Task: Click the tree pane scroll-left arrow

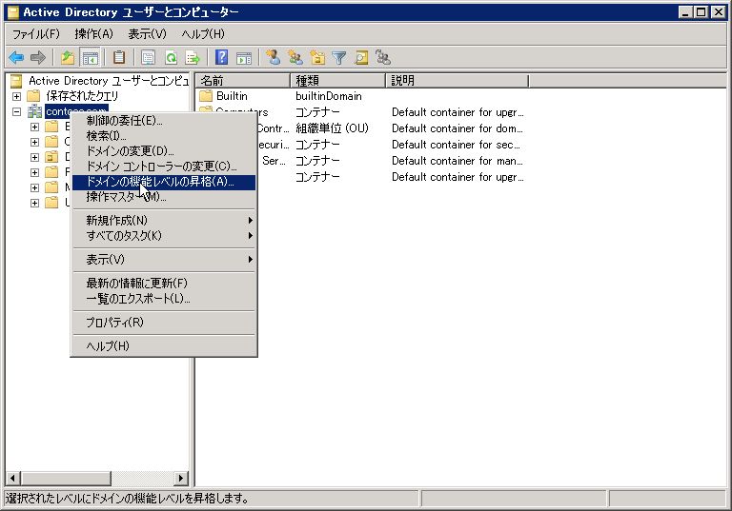Action: tap(12, 478)
